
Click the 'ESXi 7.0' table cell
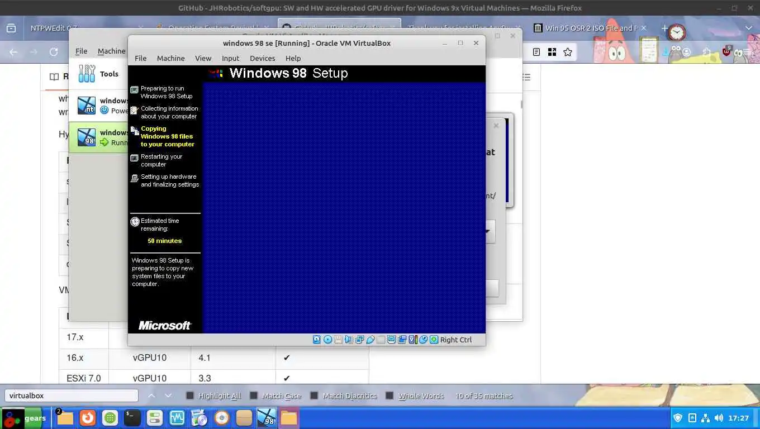click(x=84, y=378)
